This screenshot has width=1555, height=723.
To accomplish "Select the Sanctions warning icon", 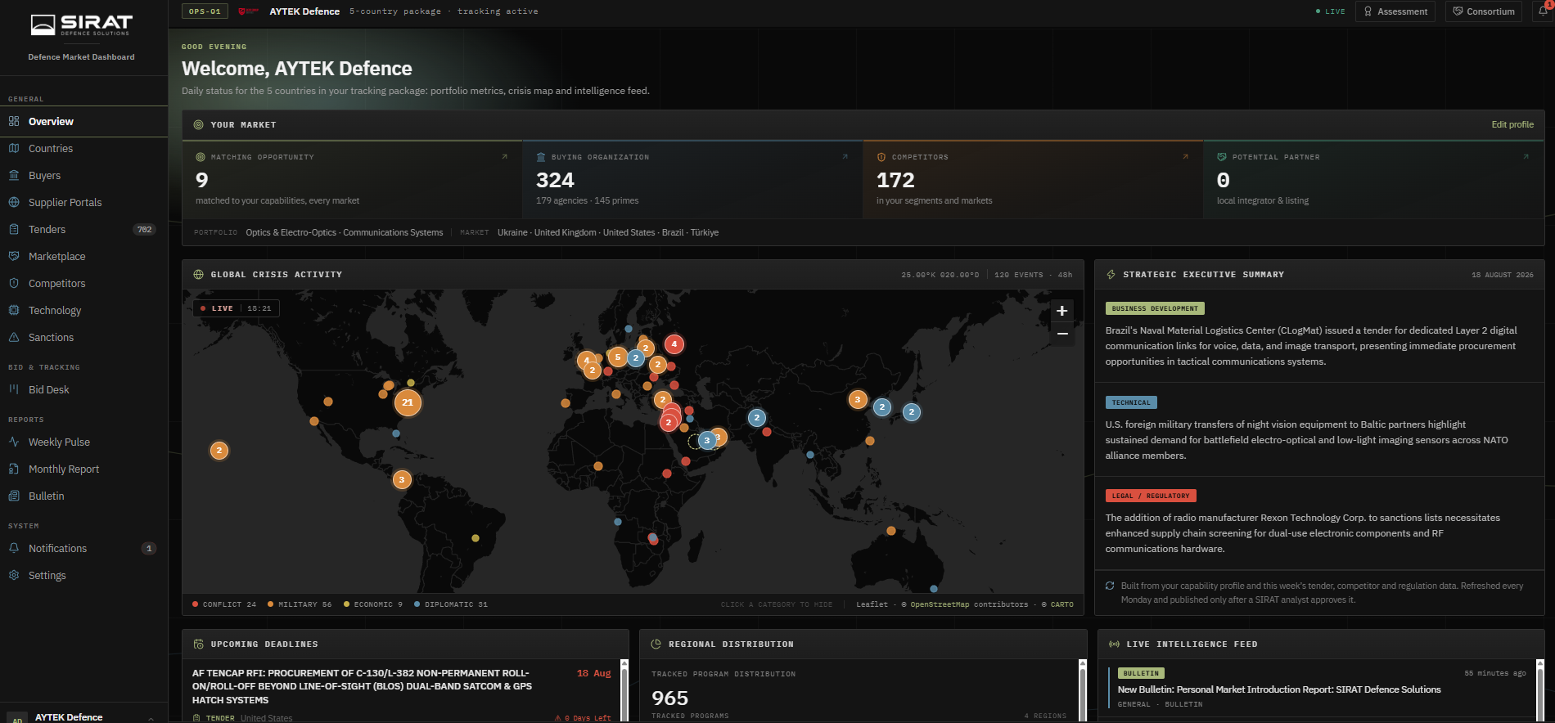I will (14, 337).
